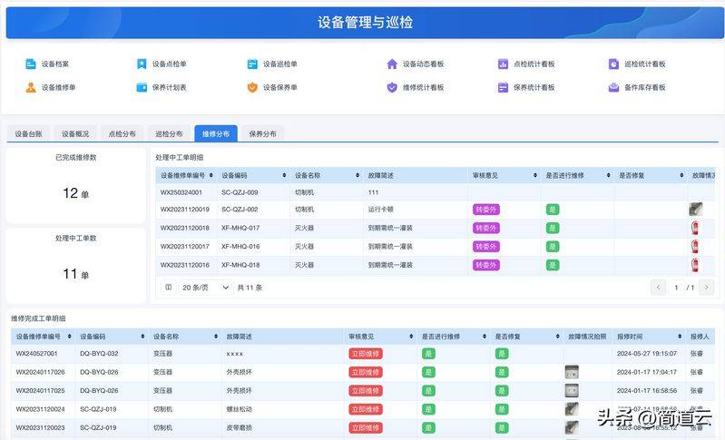
Task: Click 转委外 tag for WX20231120019 row
Action: (486, 210)
